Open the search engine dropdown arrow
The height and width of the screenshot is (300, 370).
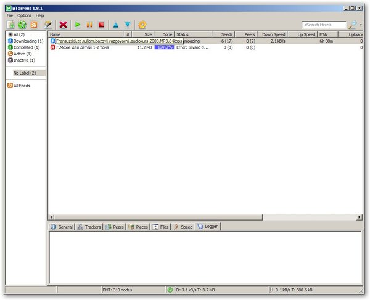point(361,25)
